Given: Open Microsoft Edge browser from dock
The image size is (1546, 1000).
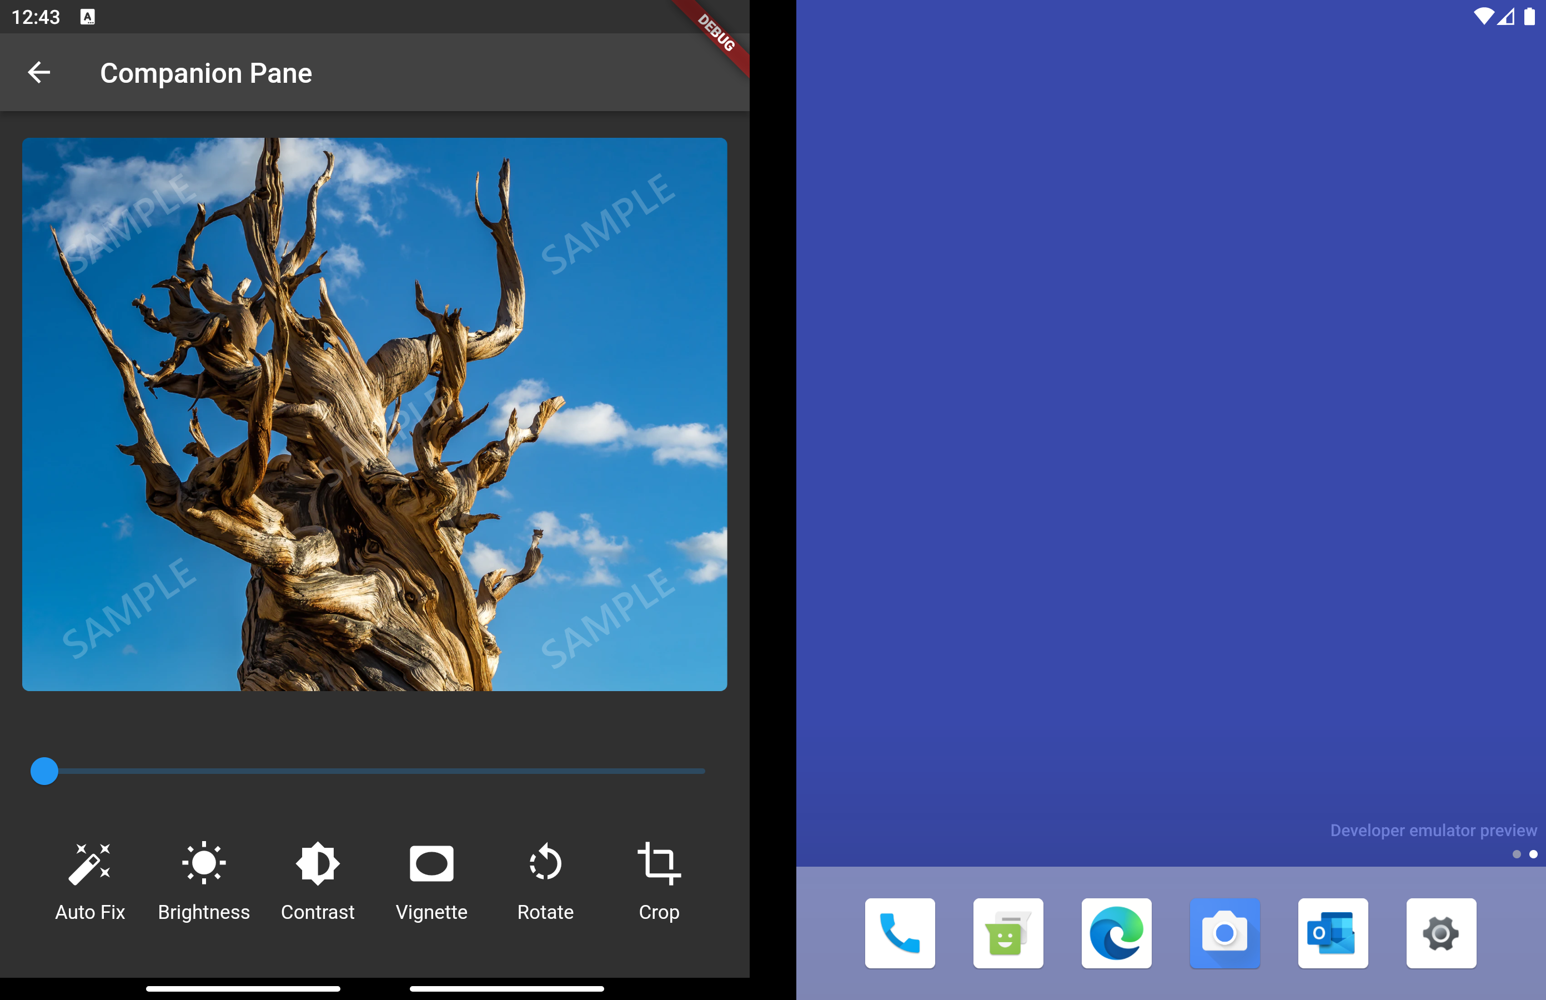Looking at the screenshot, I should tap(1116, 933).
